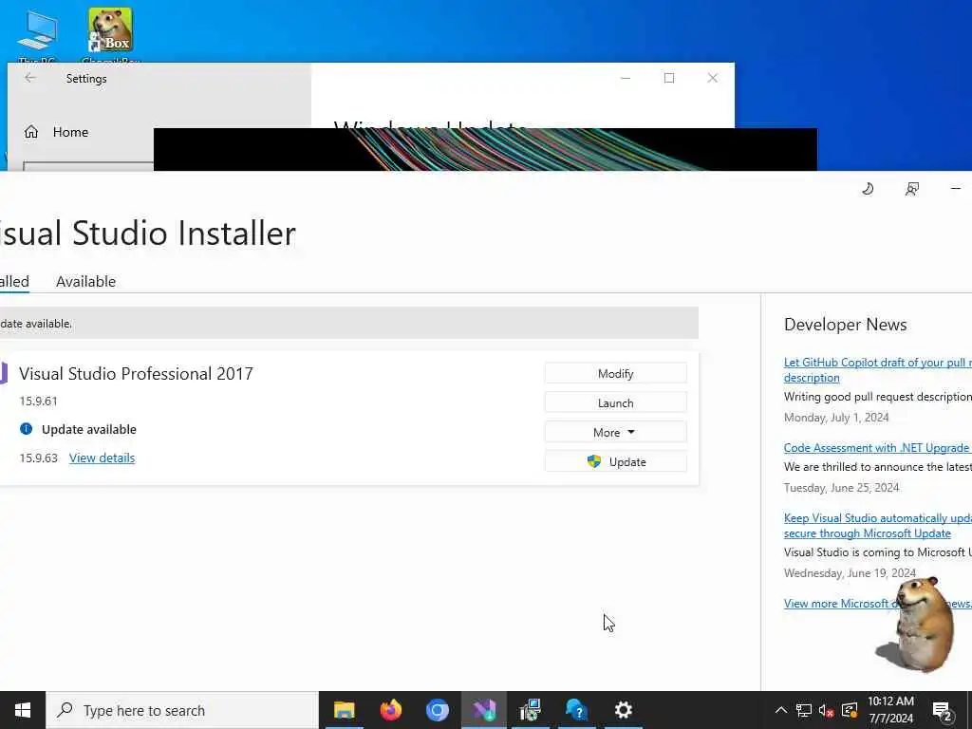The image size is (972, 729).
Task: Switch to the Installed tab
Action: pyautogui.click(x=13, y=281)
